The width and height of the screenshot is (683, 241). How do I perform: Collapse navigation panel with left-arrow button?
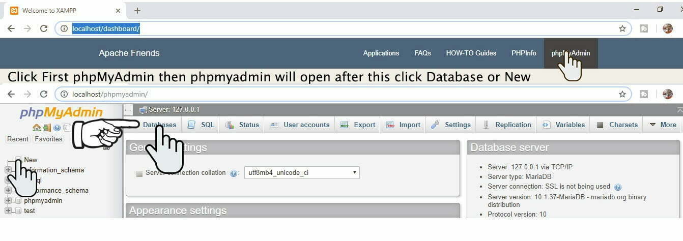pos(128,109)
